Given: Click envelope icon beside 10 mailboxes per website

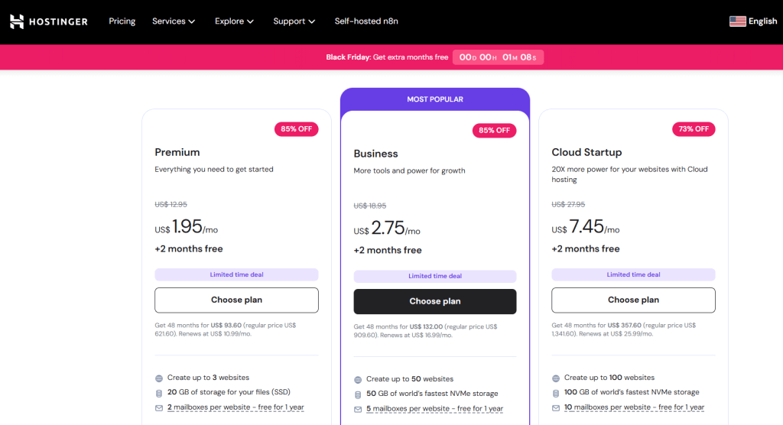Looking at the screenshot, I should click(556, 408).
